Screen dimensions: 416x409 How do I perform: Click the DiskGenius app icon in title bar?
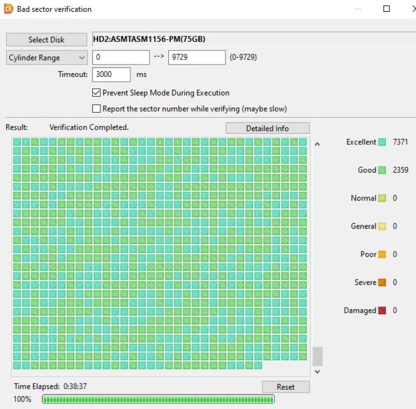[x=9, y=8]
